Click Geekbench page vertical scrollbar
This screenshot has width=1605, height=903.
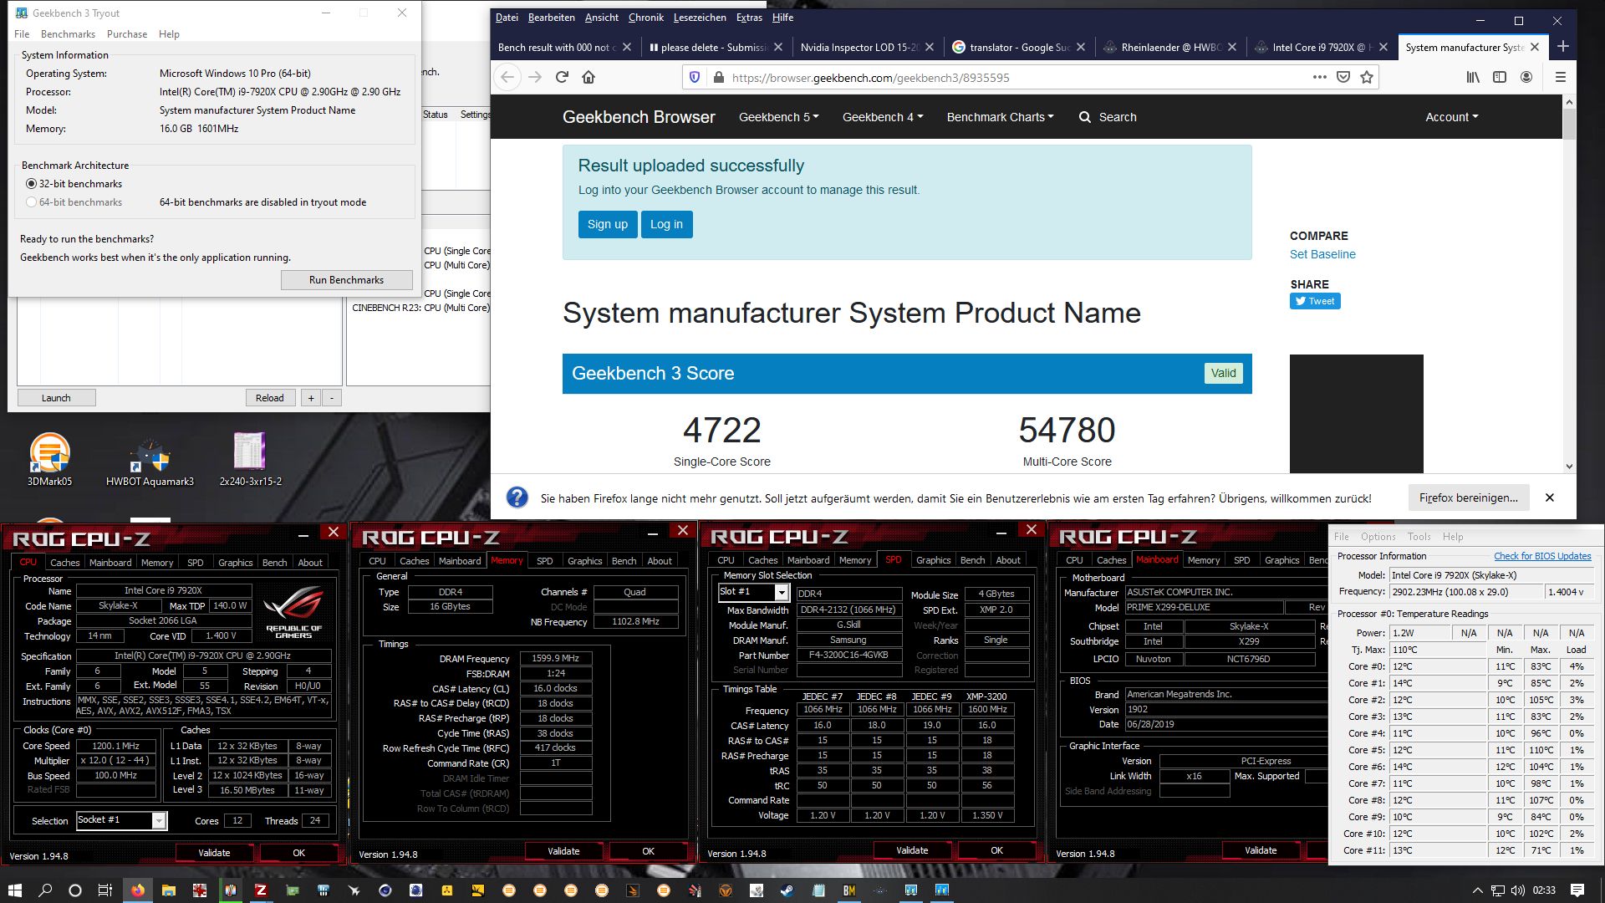(x=1569, y=125)
